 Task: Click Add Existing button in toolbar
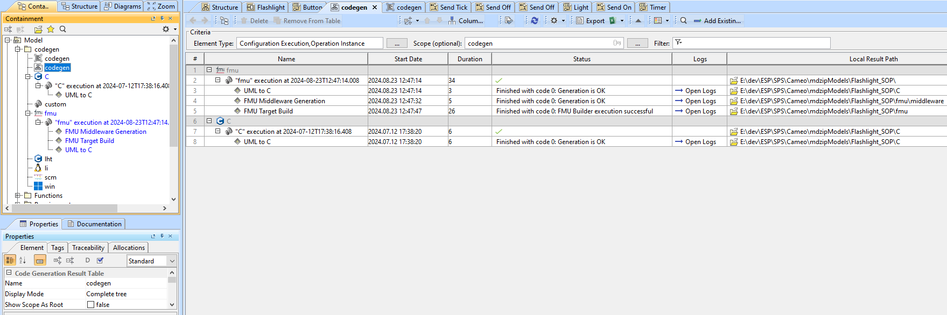717,20
